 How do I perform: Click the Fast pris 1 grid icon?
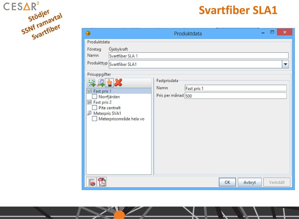click(x=89, y=91)
